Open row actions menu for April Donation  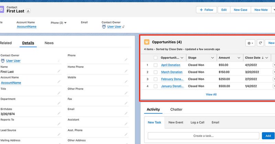pos(274,65)
